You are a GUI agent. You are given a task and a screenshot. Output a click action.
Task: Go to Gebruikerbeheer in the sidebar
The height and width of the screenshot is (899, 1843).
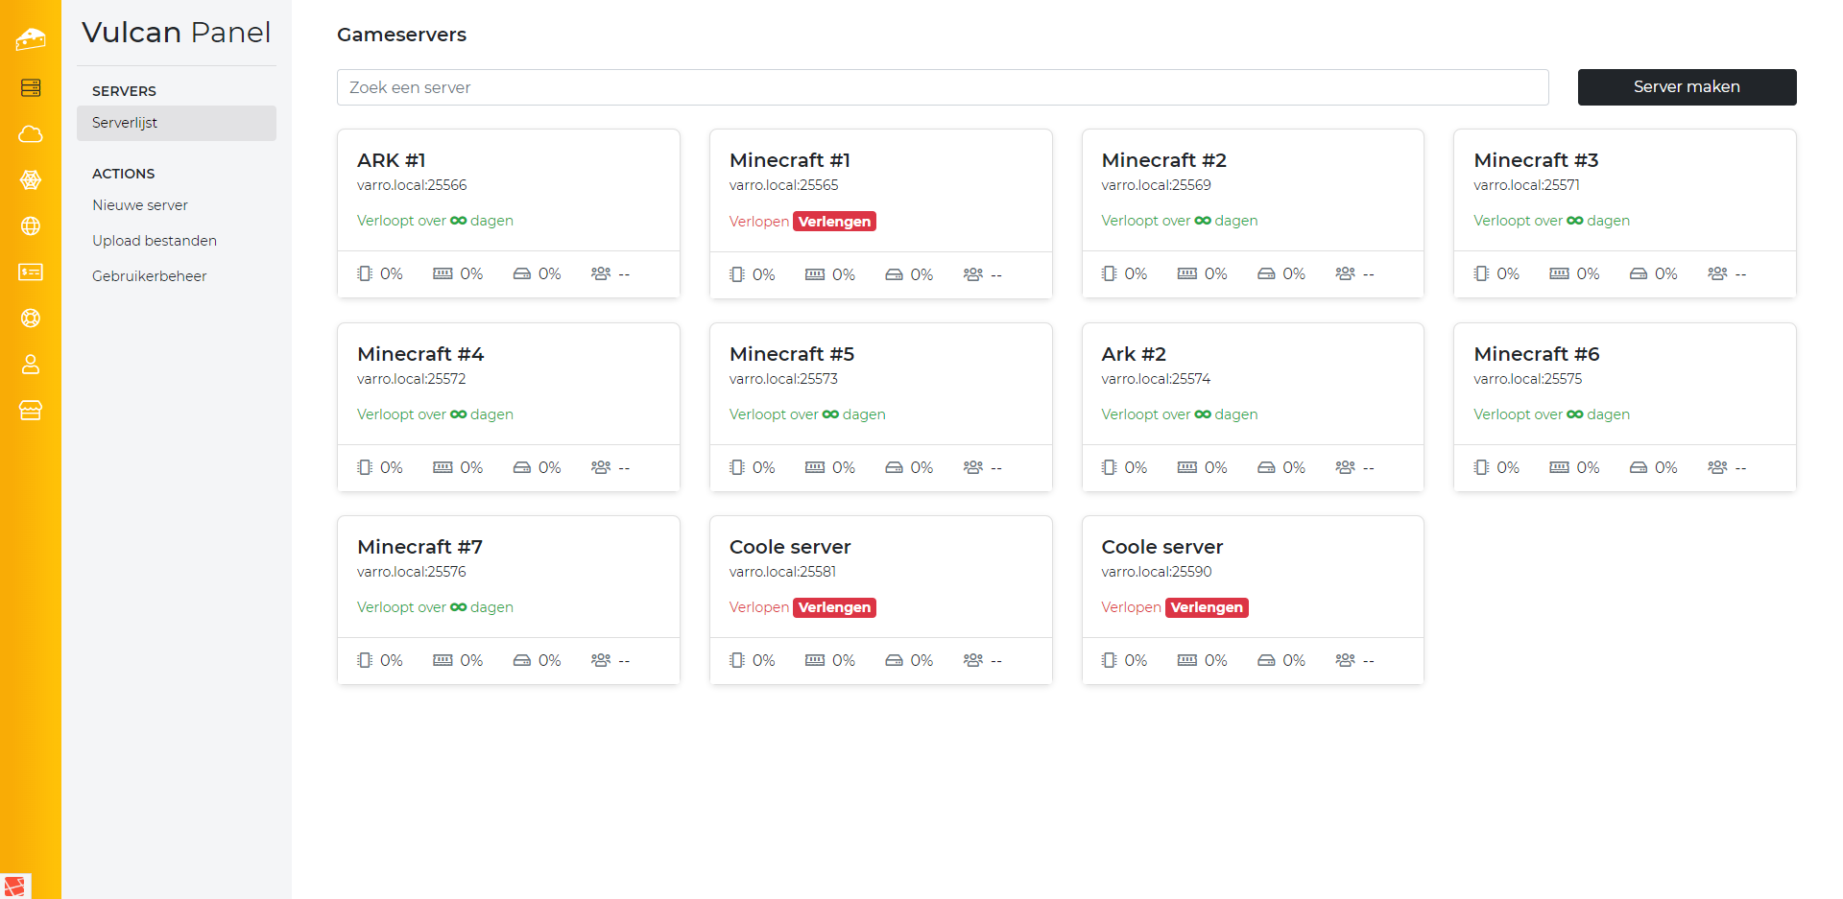(150, 276)
